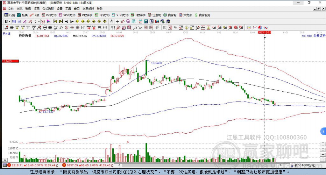Open the 板块 sector view
Screen dimensions: 326x175
pos(23,15)
